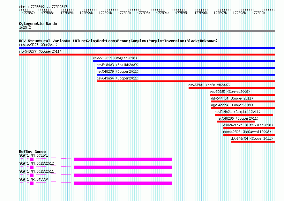This screenshot has height=201, width=284.
Task: Click the 177599k ruler position
Action: click(258, 13)
